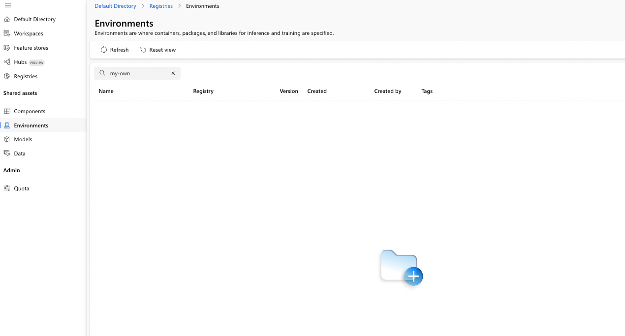Sort by the Name column header
This screenshot has height=336, width=625.
(x=106, y=91)
